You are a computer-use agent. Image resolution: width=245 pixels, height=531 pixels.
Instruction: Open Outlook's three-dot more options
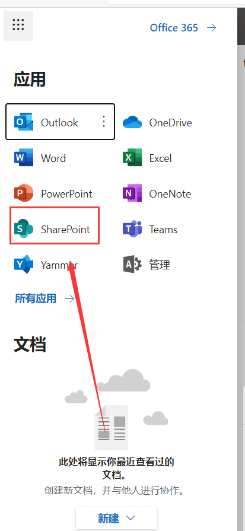tap(104, 122)
